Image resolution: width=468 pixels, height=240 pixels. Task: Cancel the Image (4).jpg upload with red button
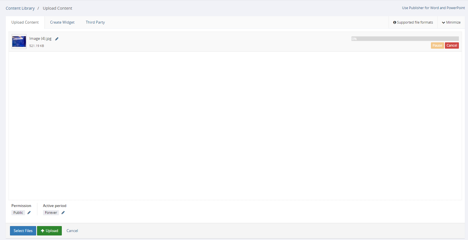click(x=452, y=45)
